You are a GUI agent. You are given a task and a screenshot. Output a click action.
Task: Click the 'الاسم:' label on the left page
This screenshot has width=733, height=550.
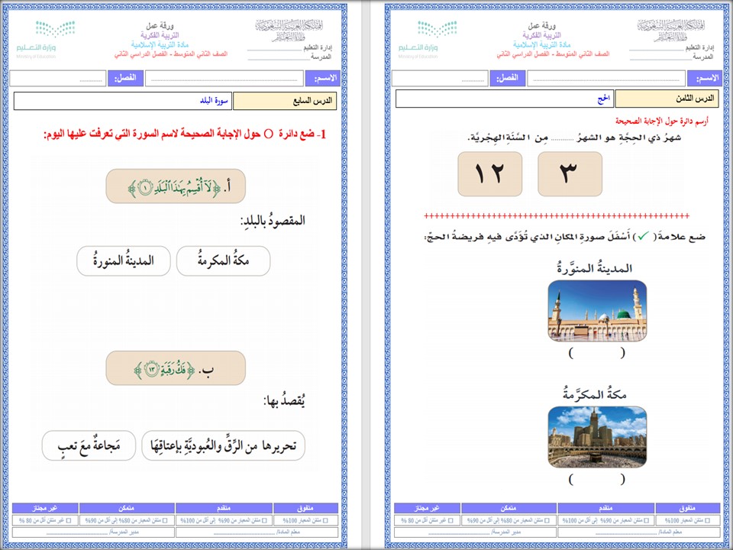323,79
